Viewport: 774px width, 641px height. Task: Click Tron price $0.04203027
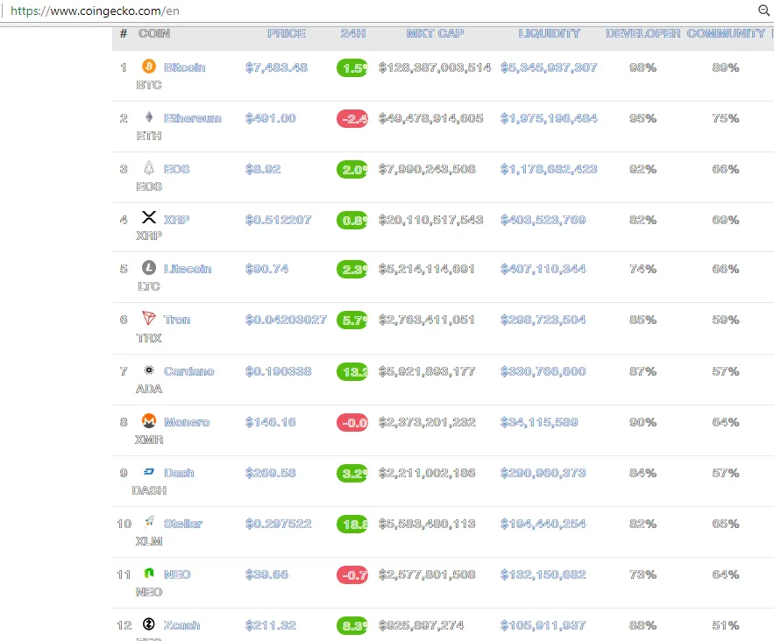point(287,320)
